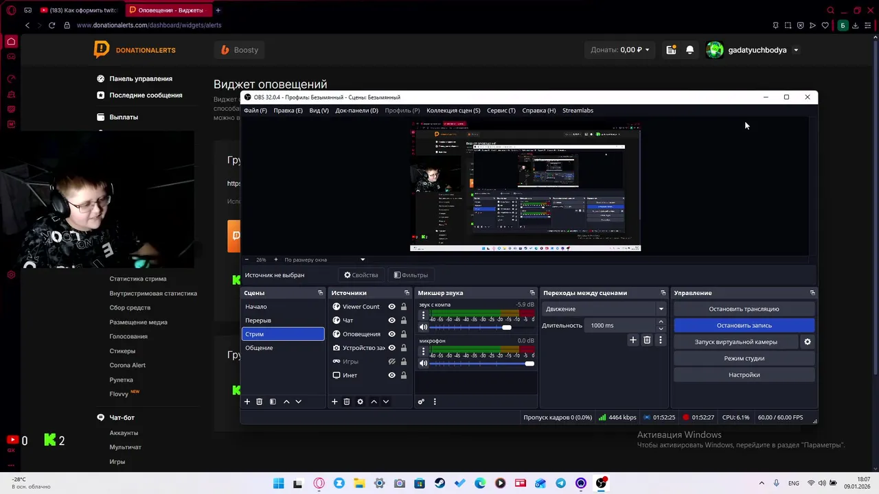Screen dimensions: 879x494
Task: Open preview scaling dropdown По размеру окна
Action: [x=325, y=259]
